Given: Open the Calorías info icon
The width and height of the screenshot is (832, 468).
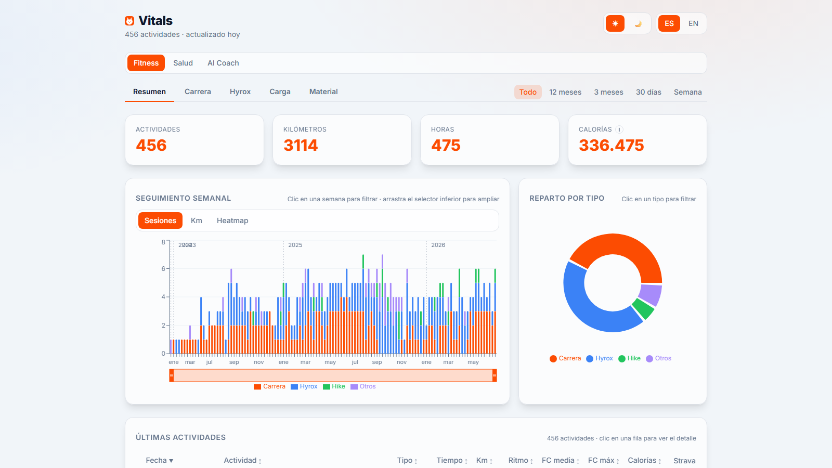Looking at the screenshot, I should tap(619, 129).
